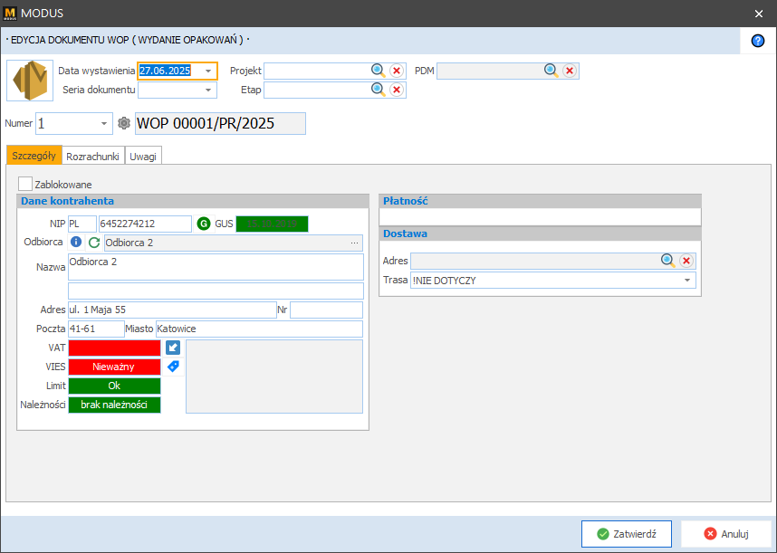Screen dimensions: 777x553
Task: Open the Data wystawienia date dropdown
Action: click(x=208, y=71)
